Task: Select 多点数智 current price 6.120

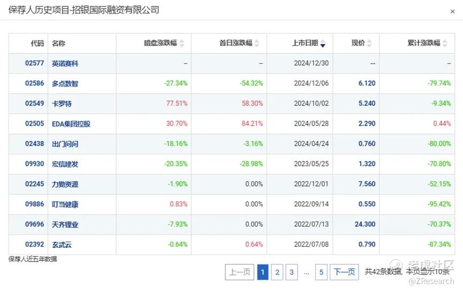Action: [367, 83]
